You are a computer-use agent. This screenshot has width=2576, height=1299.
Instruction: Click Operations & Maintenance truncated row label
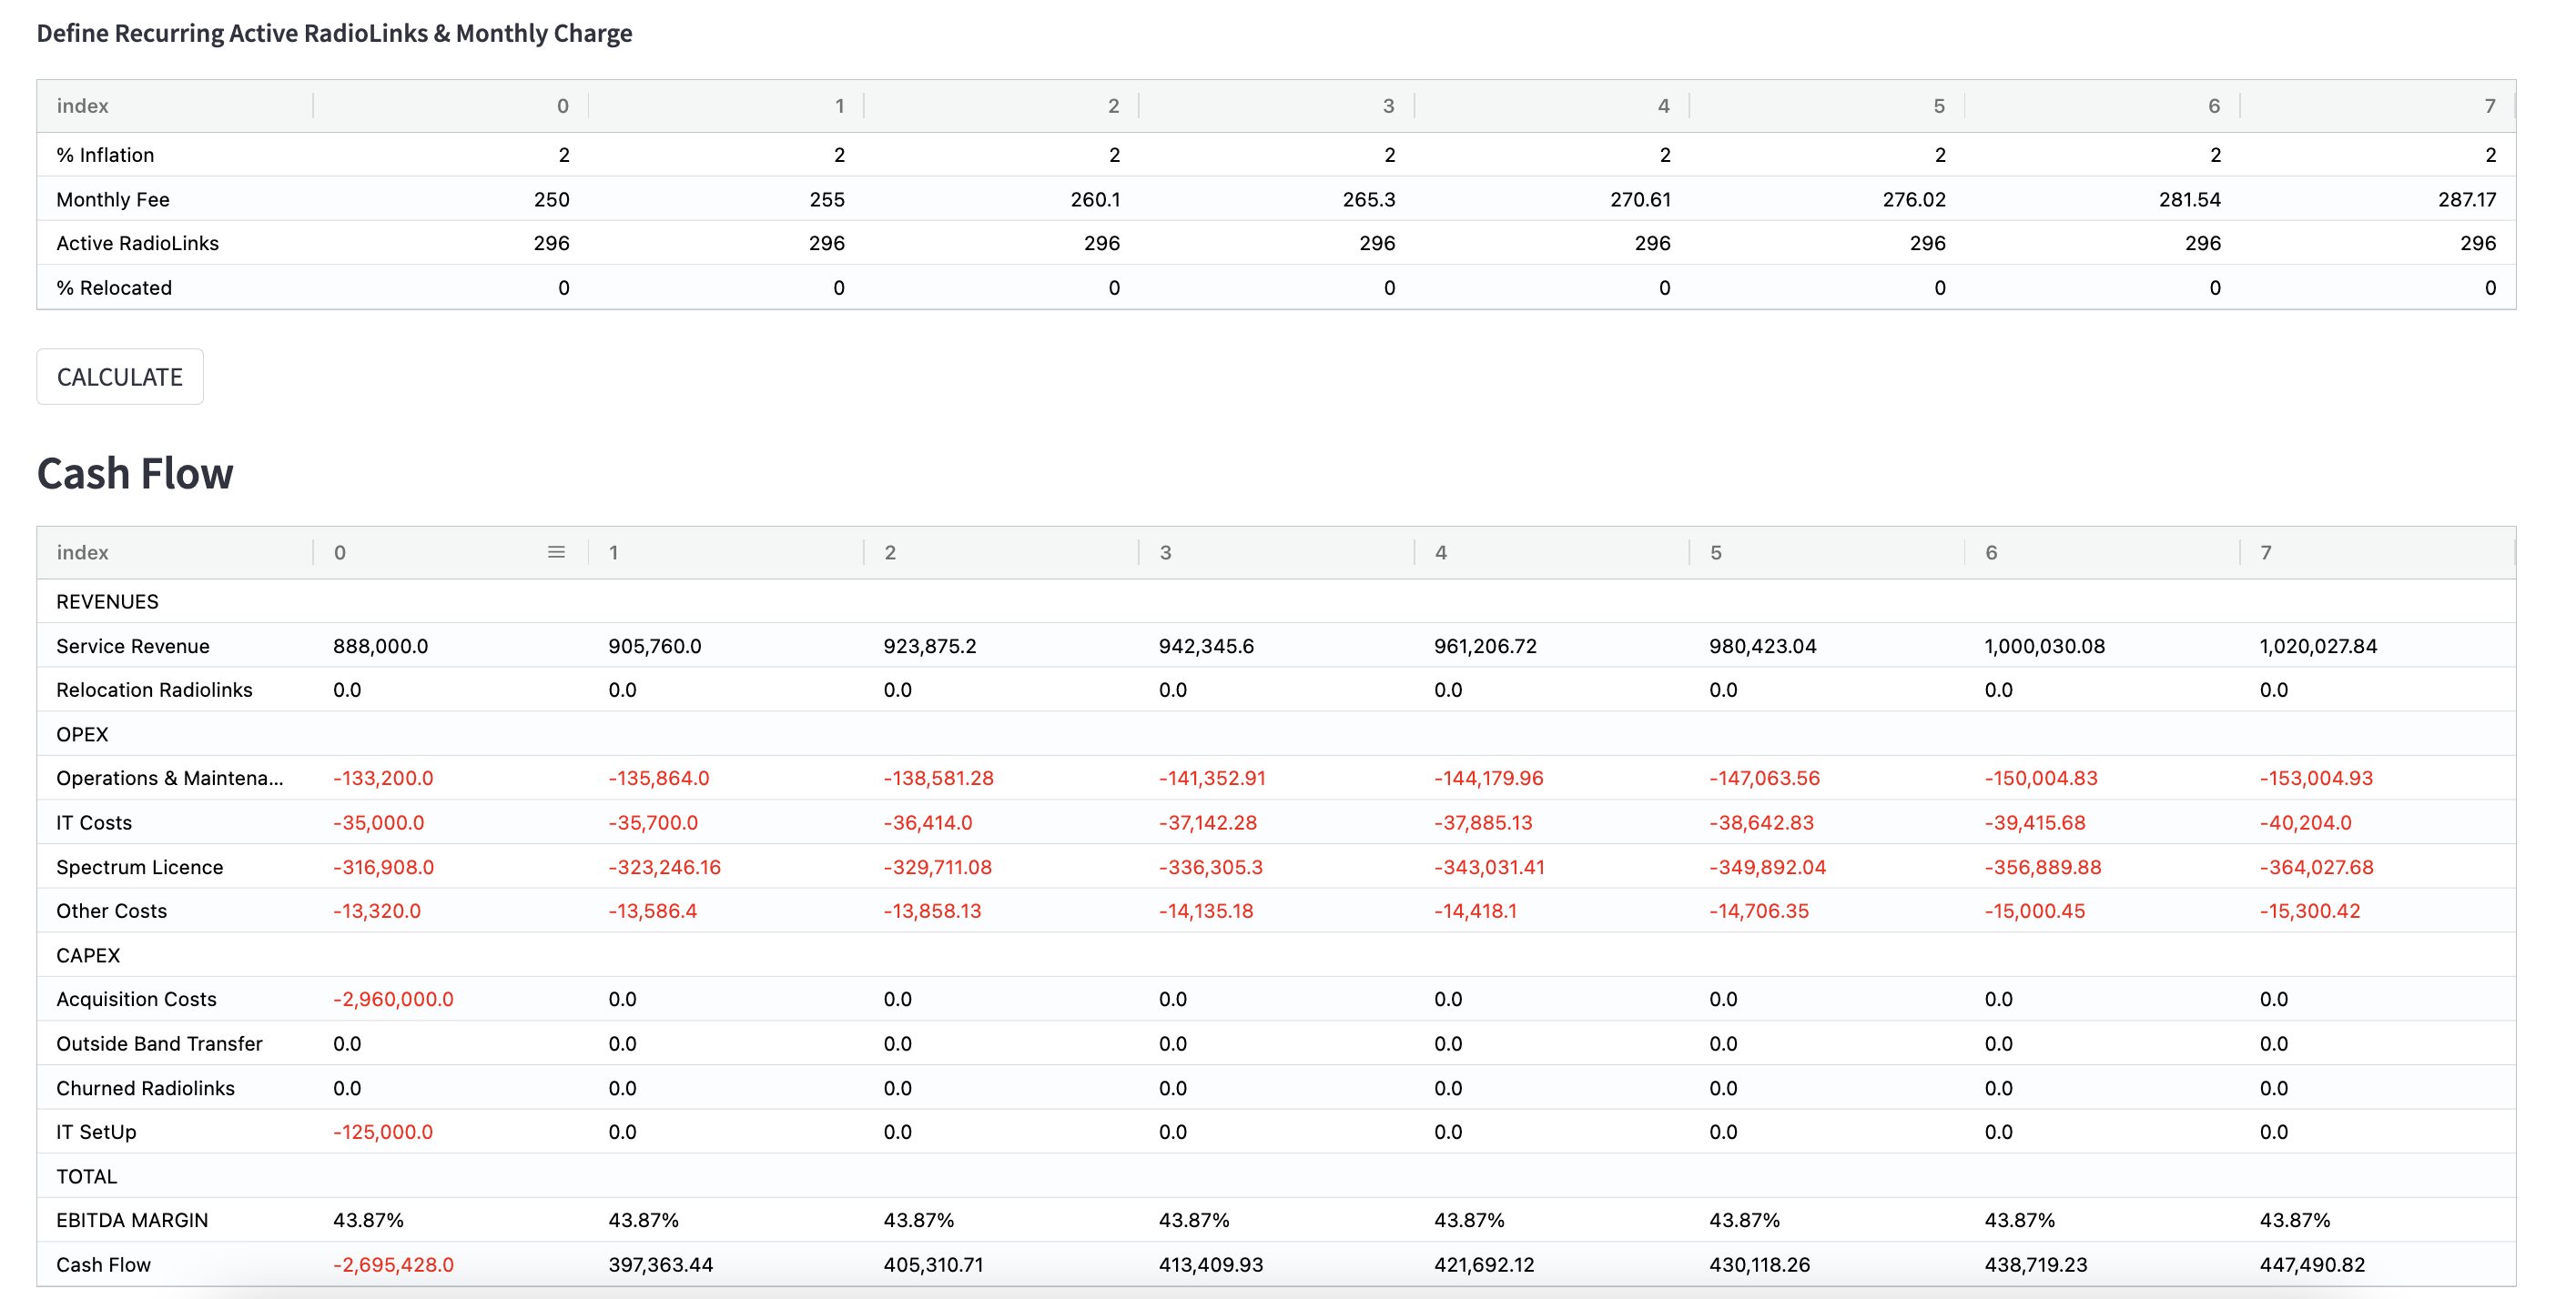170,779
